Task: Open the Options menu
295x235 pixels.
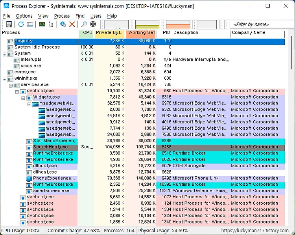Action: tap(24, 16)
